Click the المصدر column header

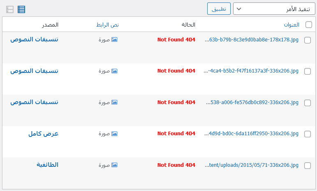coord(50,25)
